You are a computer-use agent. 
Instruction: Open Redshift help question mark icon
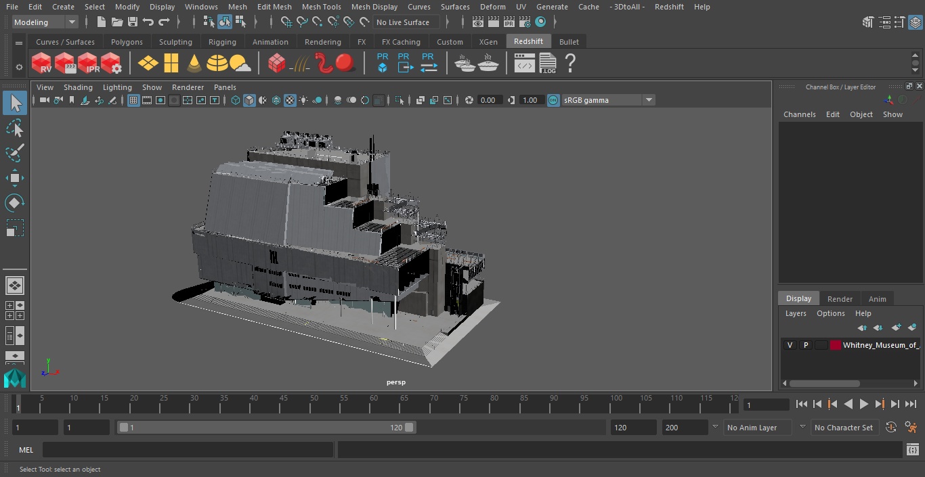click(570, 64)
